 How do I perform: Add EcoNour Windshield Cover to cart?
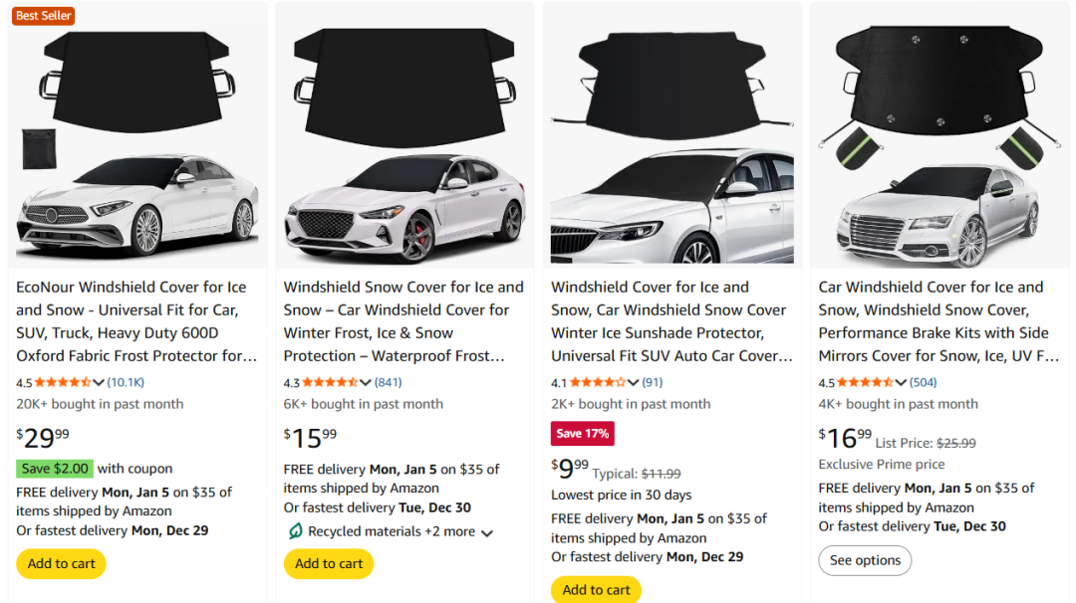point(62,564)
